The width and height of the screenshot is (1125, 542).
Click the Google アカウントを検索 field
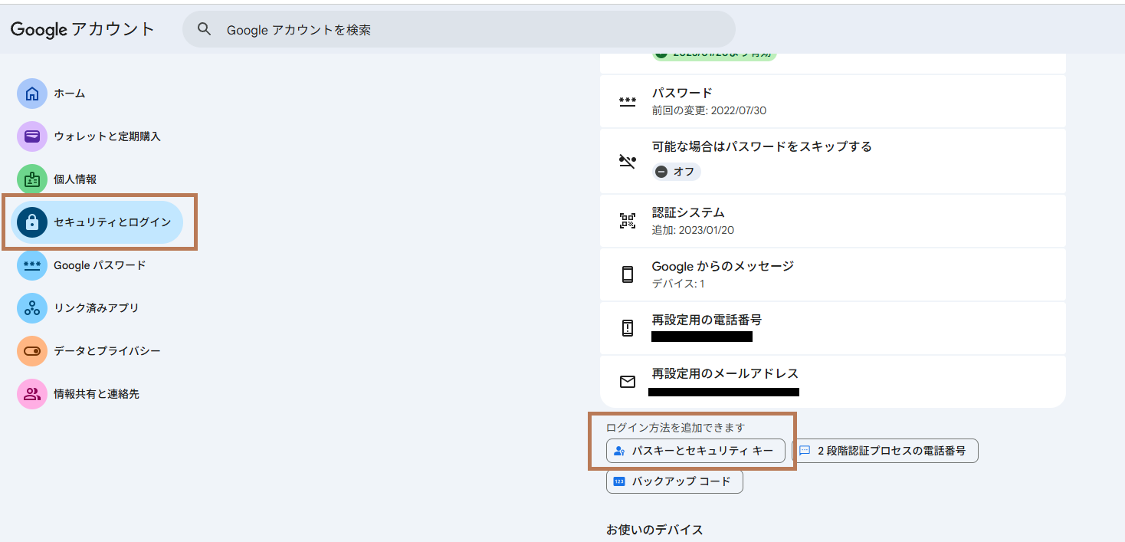point(458,29)
